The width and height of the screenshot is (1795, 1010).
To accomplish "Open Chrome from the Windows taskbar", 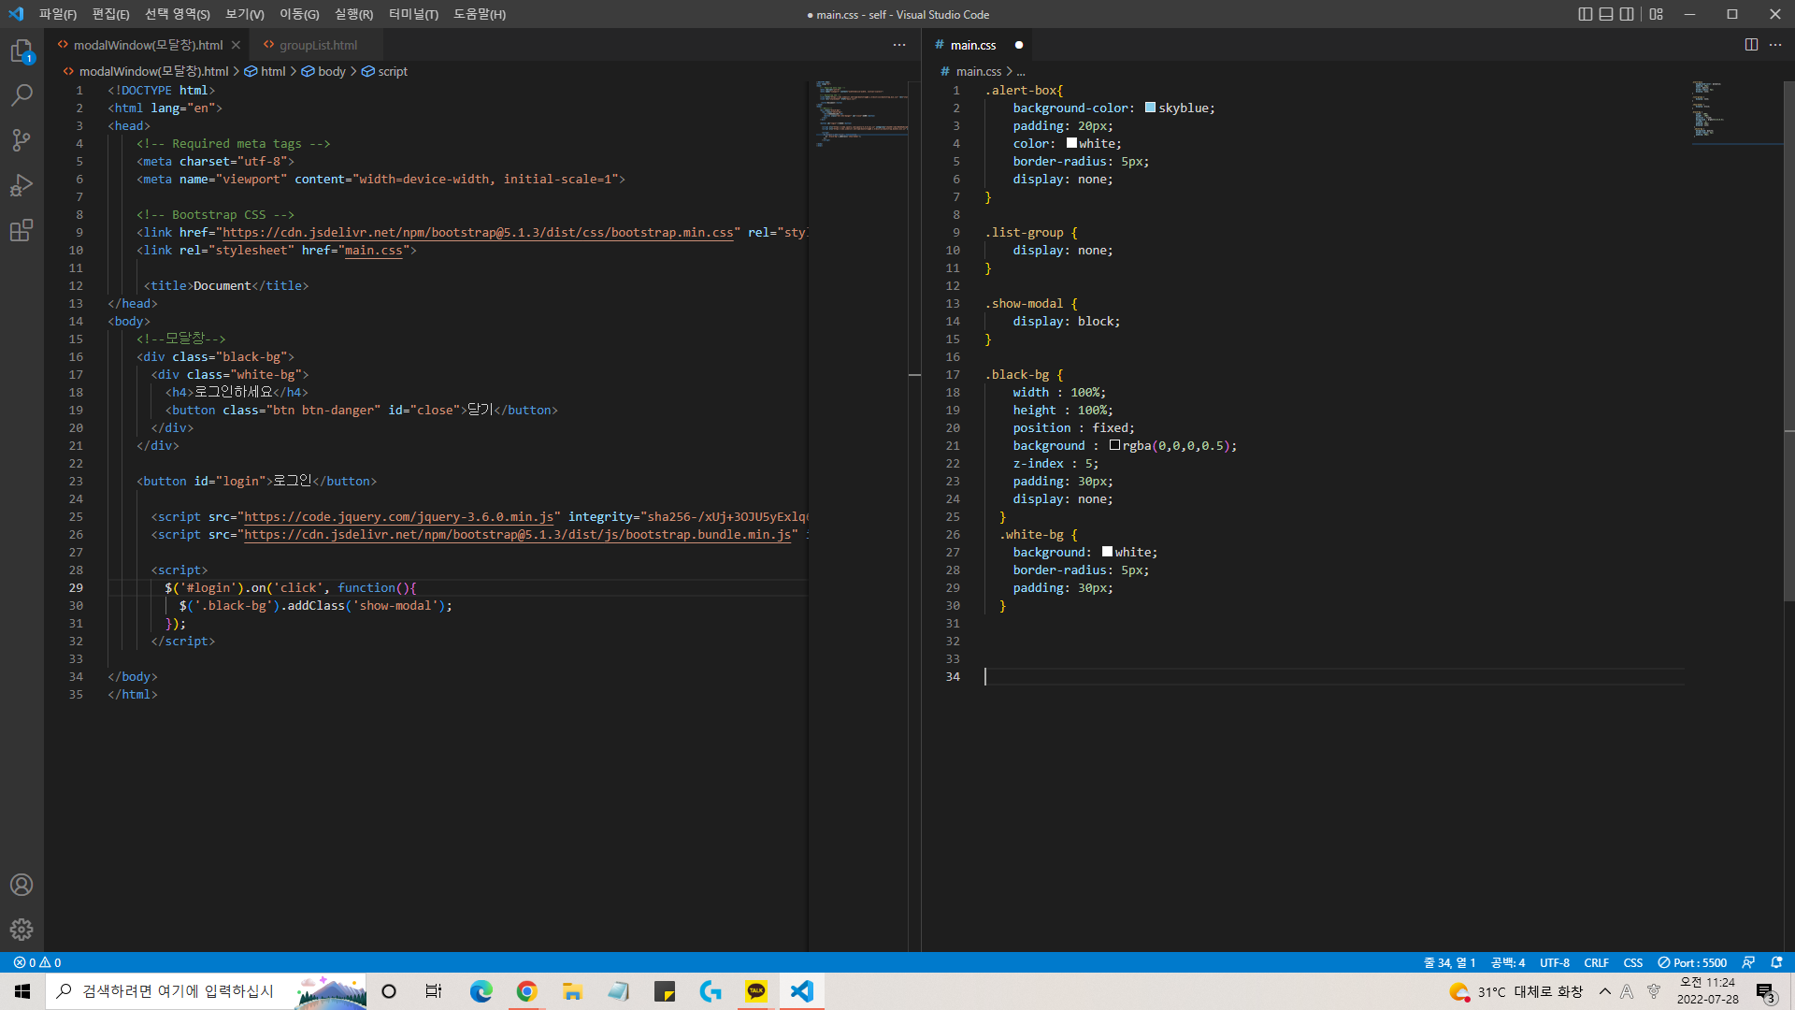I will pos(526,991).
